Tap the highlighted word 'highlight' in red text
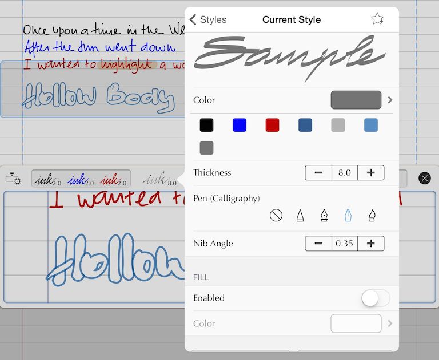This screenshot has height=360, width=439. 126,65
